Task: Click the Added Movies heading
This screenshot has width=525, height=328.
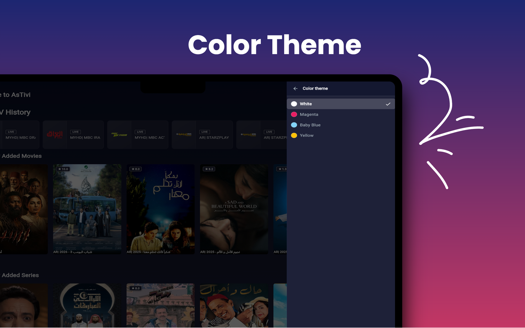Action: point(22,156)
